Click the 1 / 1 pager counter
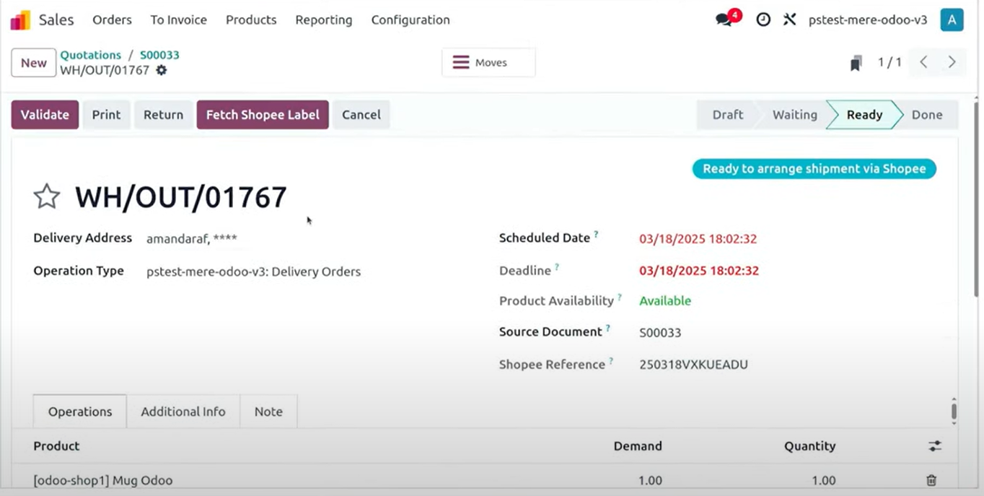This screenshot has width=984, height=496. pyautogui.click(x=889, y=63)
